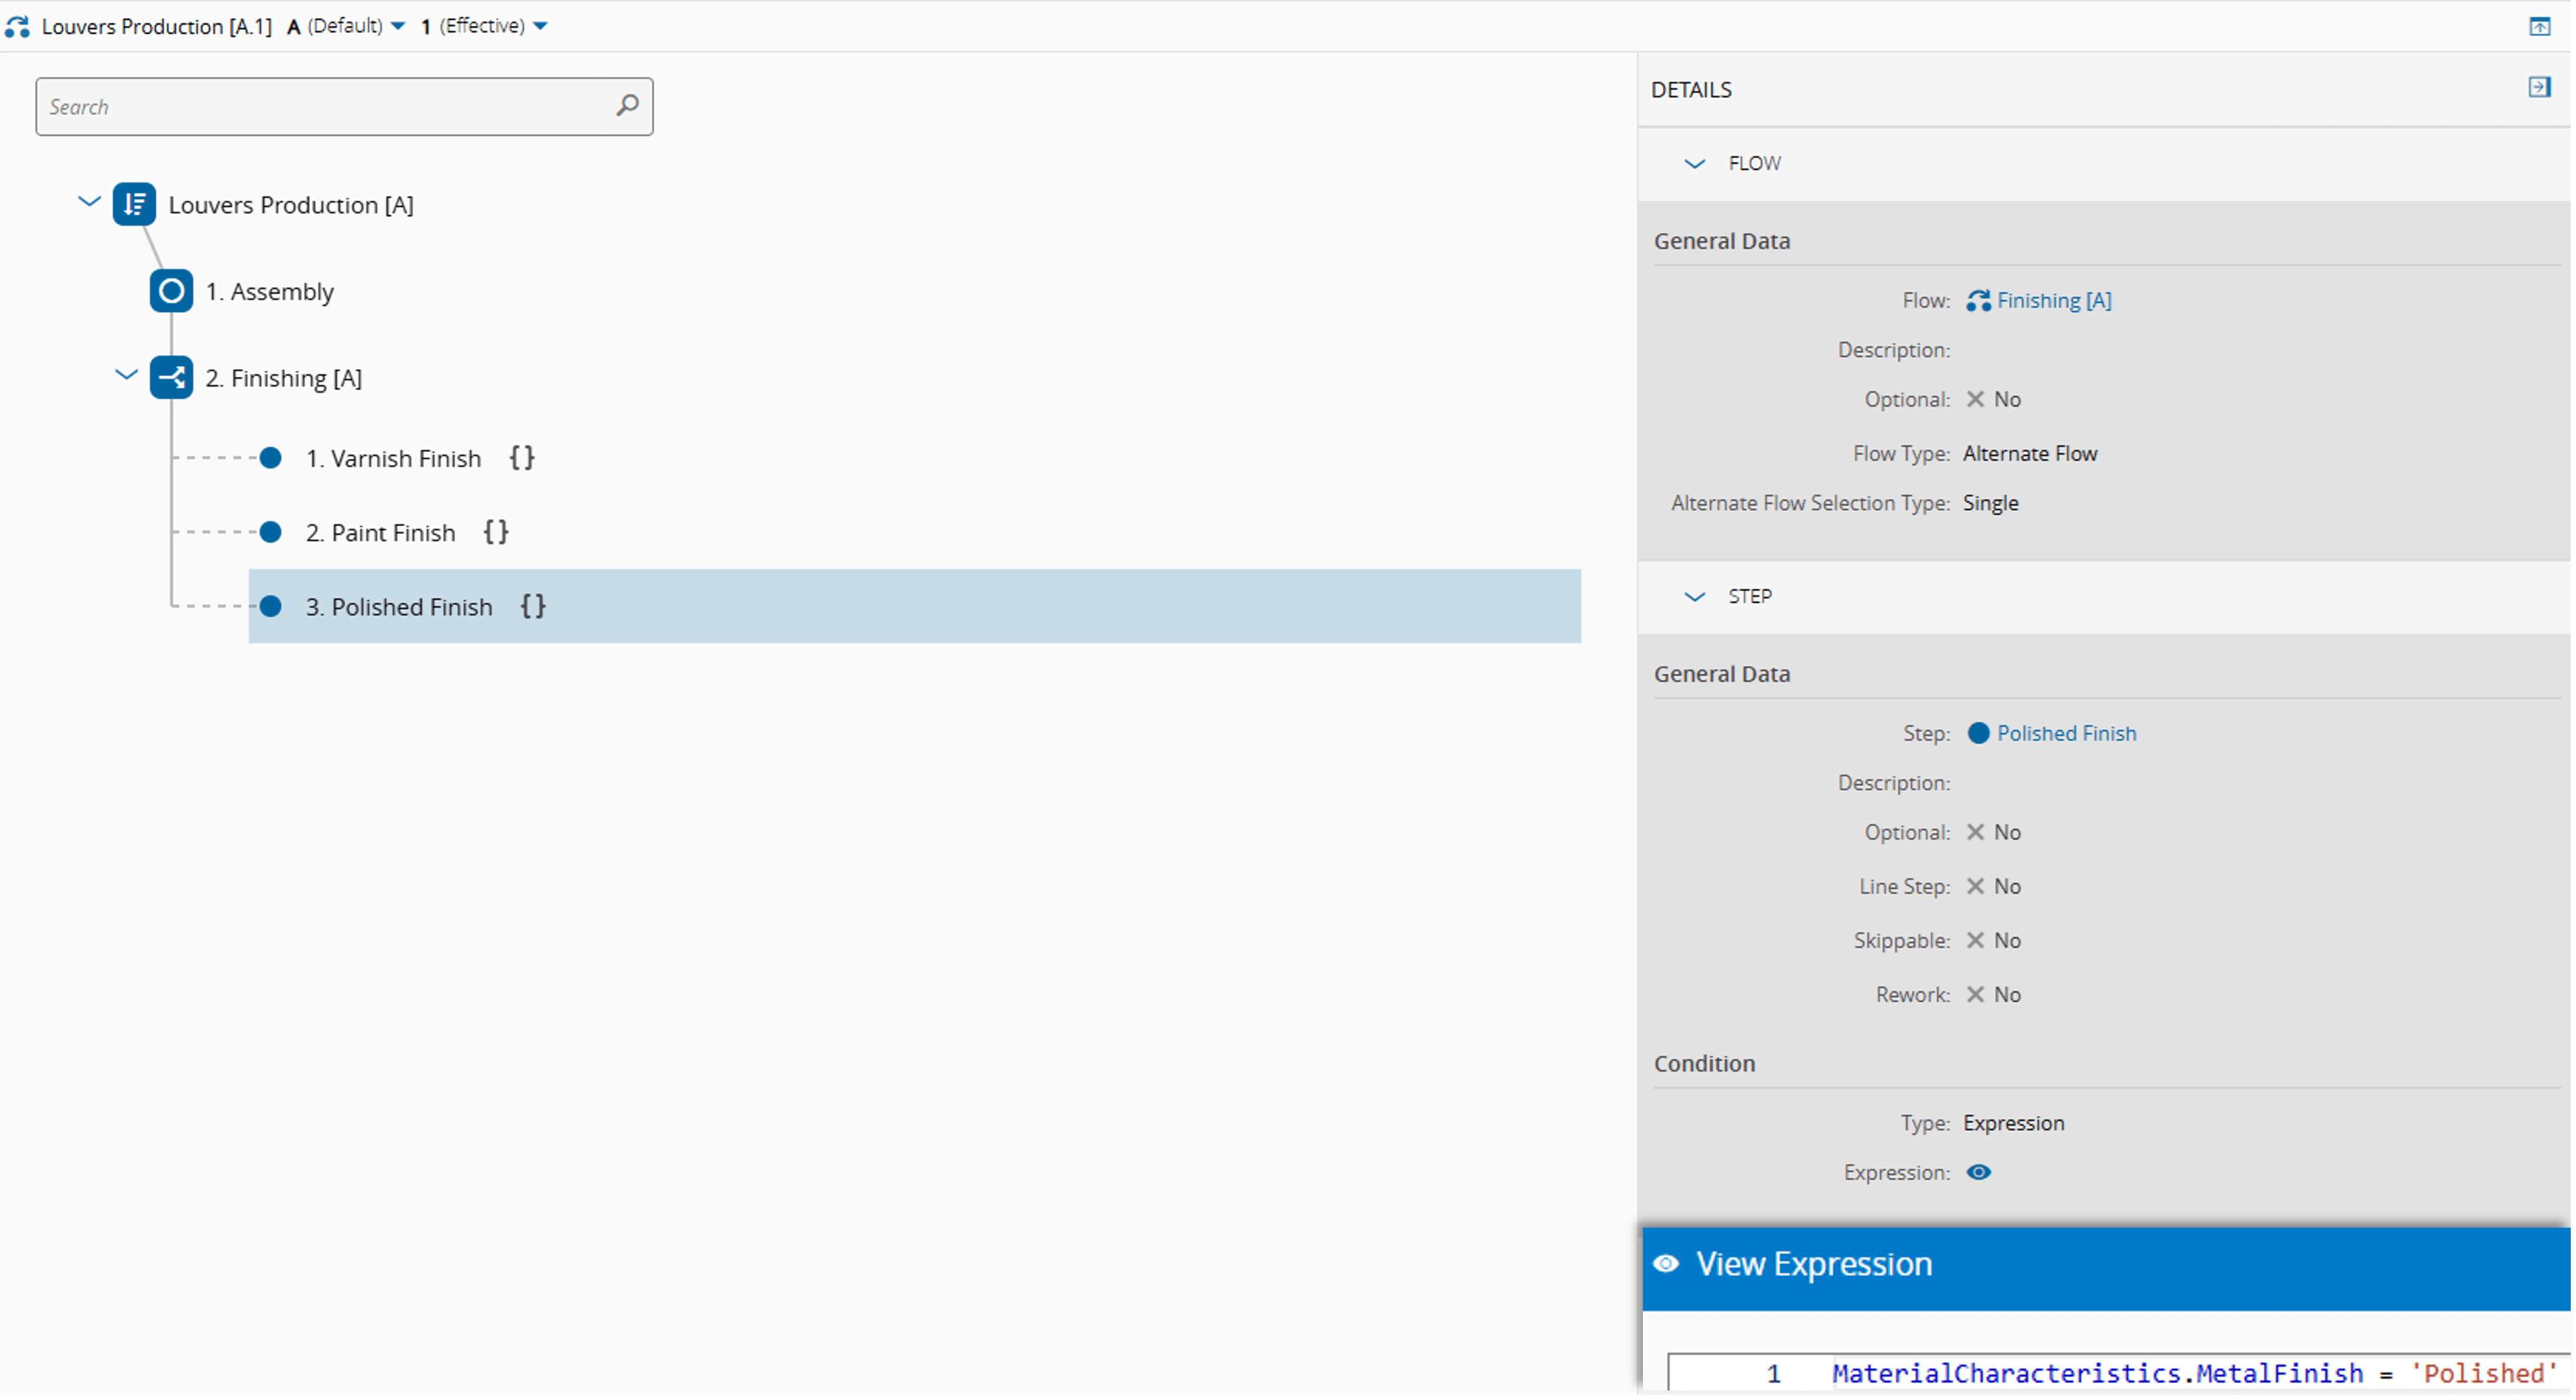2576x1400 pixels.
Task: Open the Polished Finish step link
Action: [2066, 733]
